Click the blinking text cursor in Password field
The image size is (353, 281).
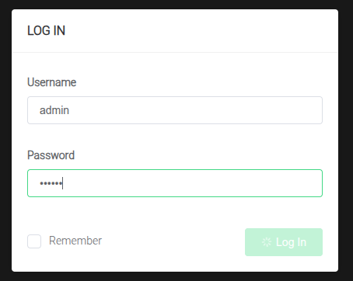[x=62, y=183]
